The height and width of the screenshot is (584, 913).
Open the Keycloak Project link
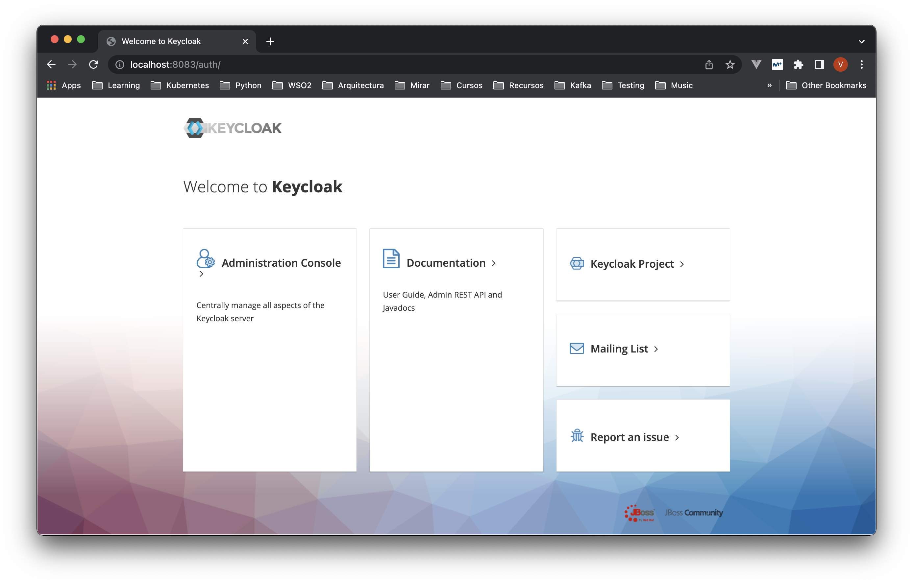click(x=632, y=264)
